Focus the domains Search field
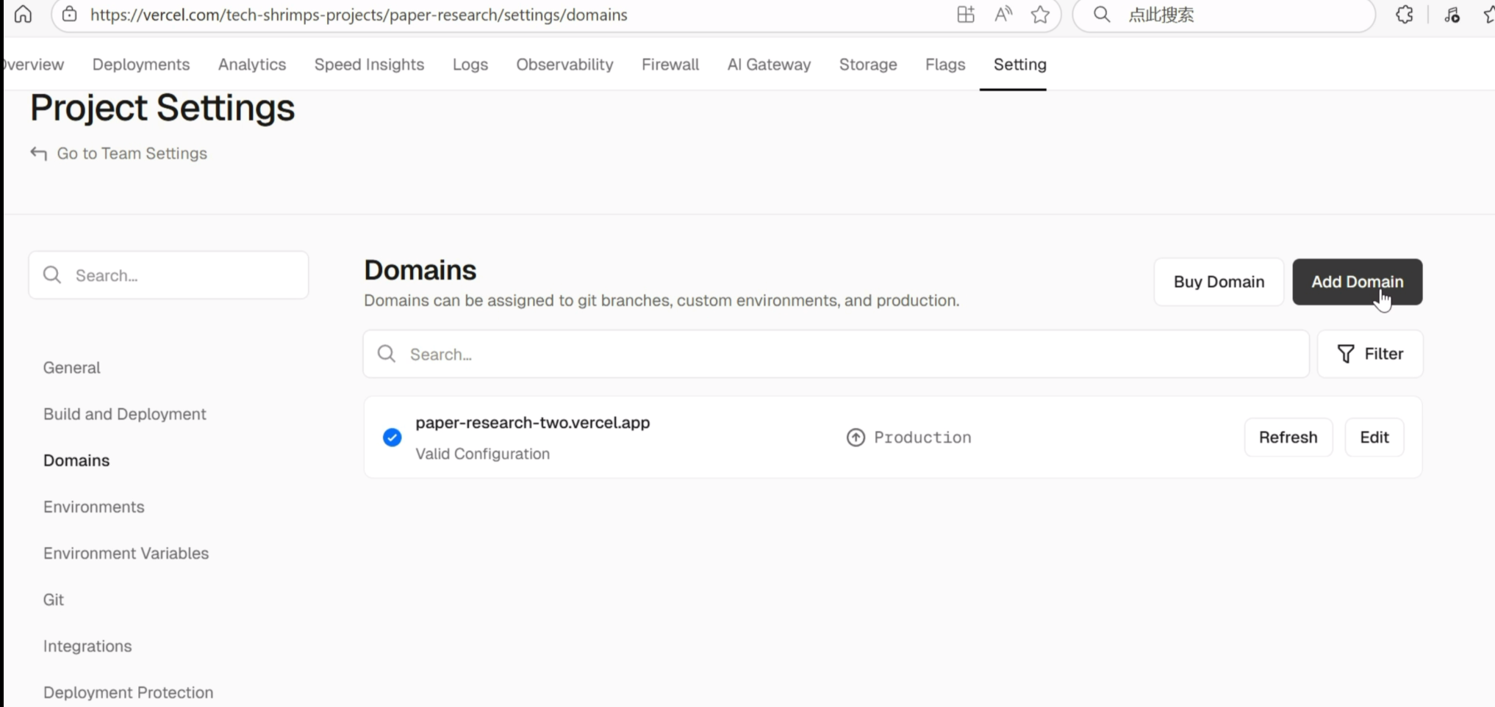The height and width of the screenshot is (707, 1495). [x=836, y=354]
